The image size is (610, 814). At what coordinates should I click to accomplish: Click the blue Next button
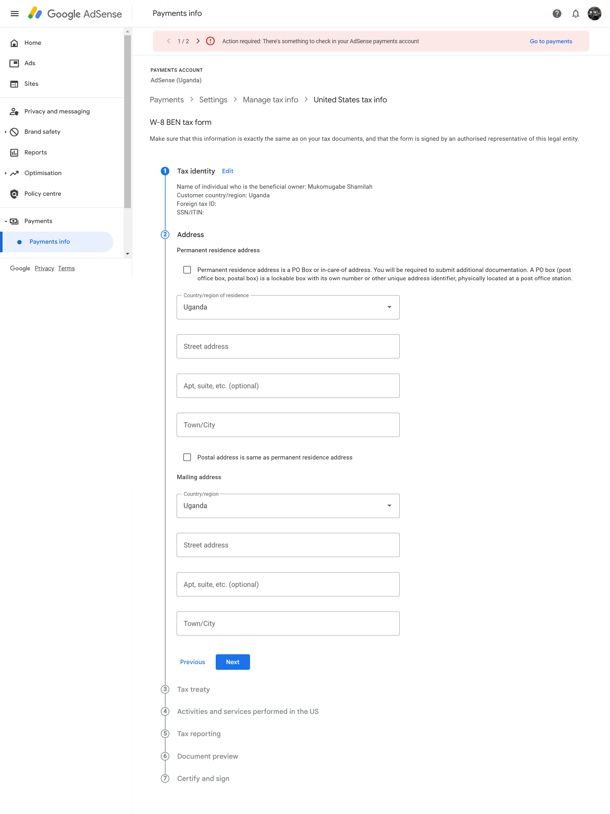pyautogui.click(x=233, y=662)
